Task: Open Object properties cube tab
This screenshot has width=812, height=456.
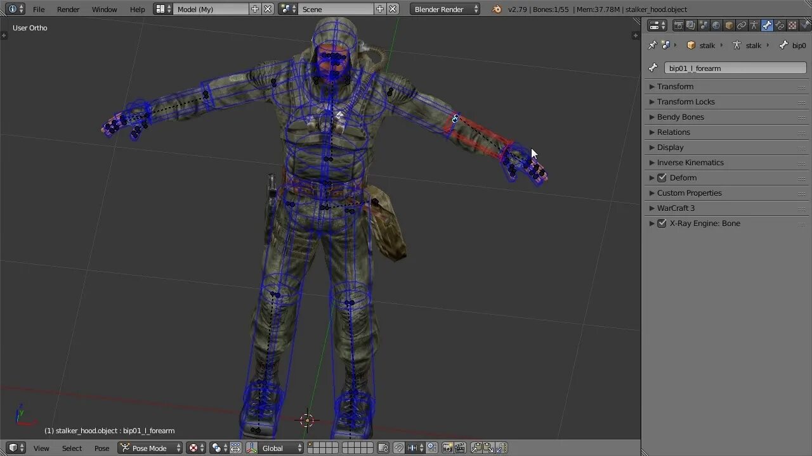Action: [729, 25]
